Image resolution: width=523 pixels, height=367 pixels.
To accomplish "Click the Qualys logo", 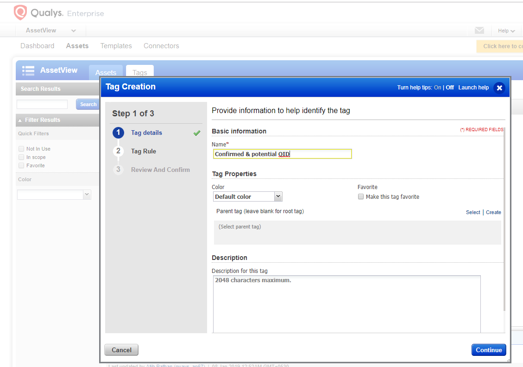I will [20, 13].
